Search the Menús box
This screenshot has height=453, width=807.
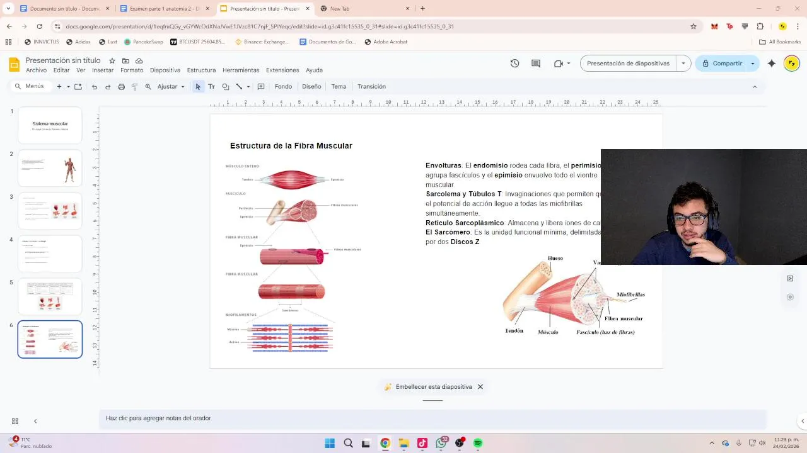30,87
